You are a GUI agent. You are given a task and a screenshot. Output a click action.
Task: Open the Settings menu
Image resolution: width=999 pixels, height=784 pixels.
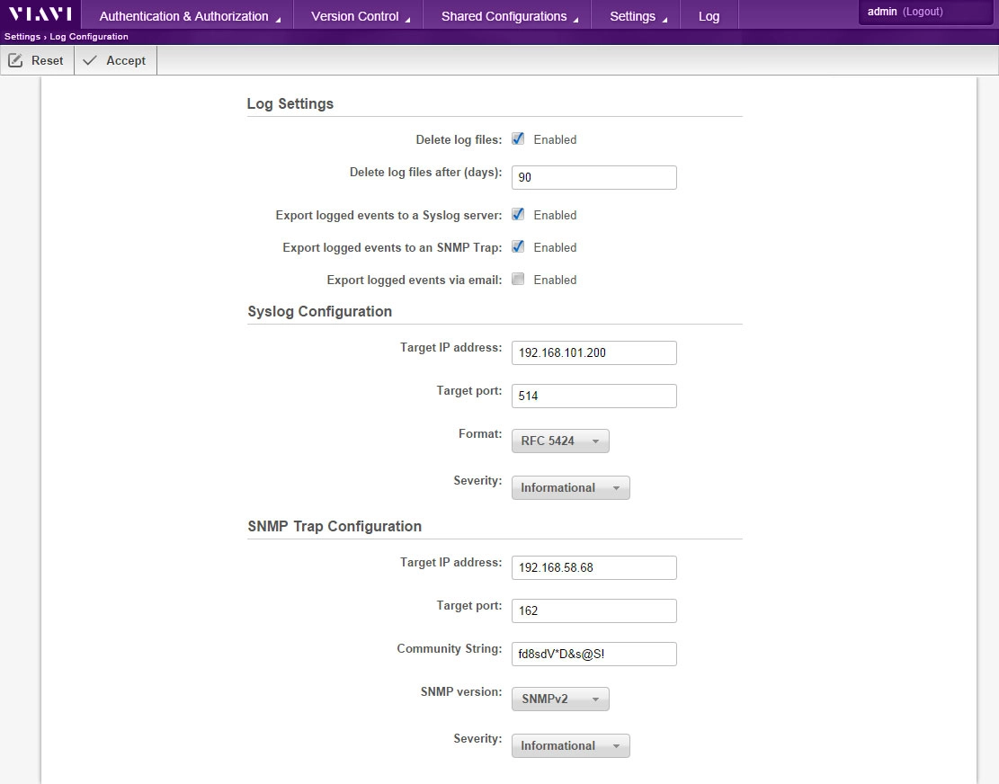(x=638, y=16)
